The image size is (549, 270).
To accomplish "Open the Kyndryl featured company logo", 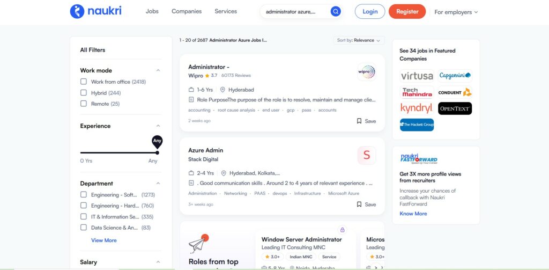I will (x=417, y=108).
